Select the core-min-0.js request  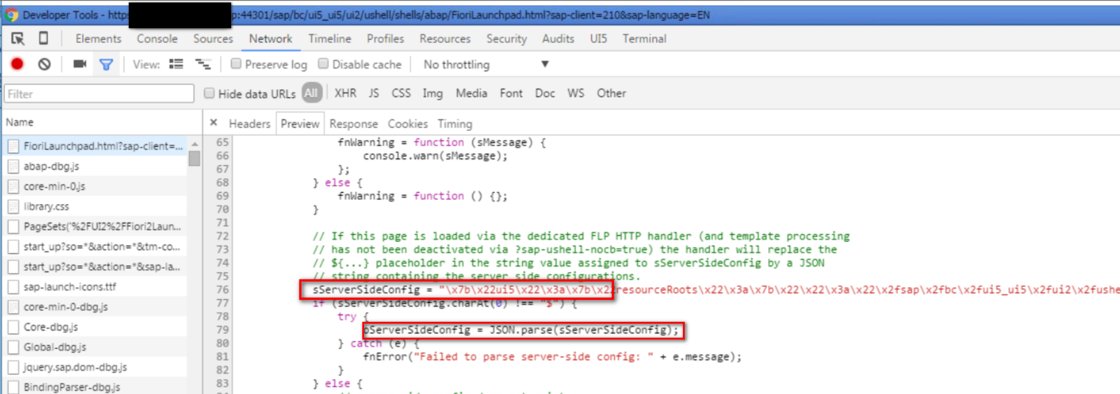click(96, 187)
